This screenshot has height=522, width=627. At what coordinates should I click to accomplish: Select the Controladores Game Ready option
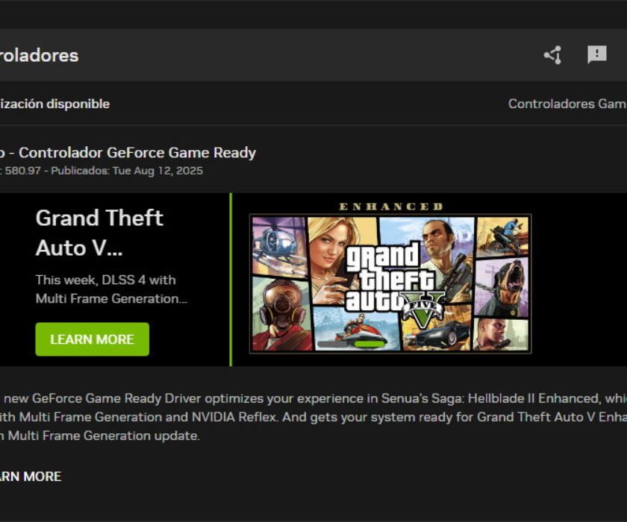pos(567,104)
